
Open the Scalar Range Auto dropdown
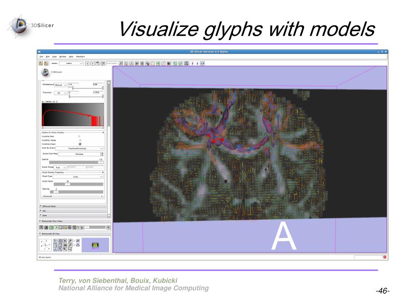click(x=61, y=167)
